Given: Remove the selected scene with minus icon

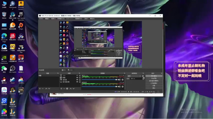Looking at the screenshot, I should (x=43, y=89).
